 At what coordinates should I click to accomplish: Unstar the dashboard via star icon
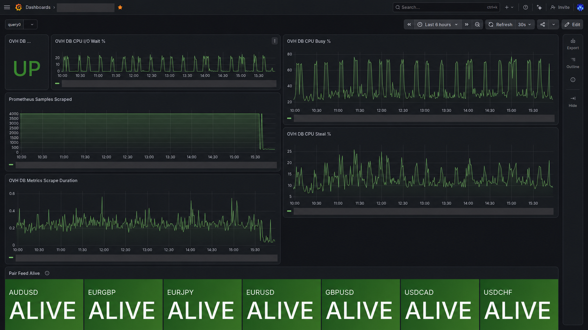(x=120, y=7)
